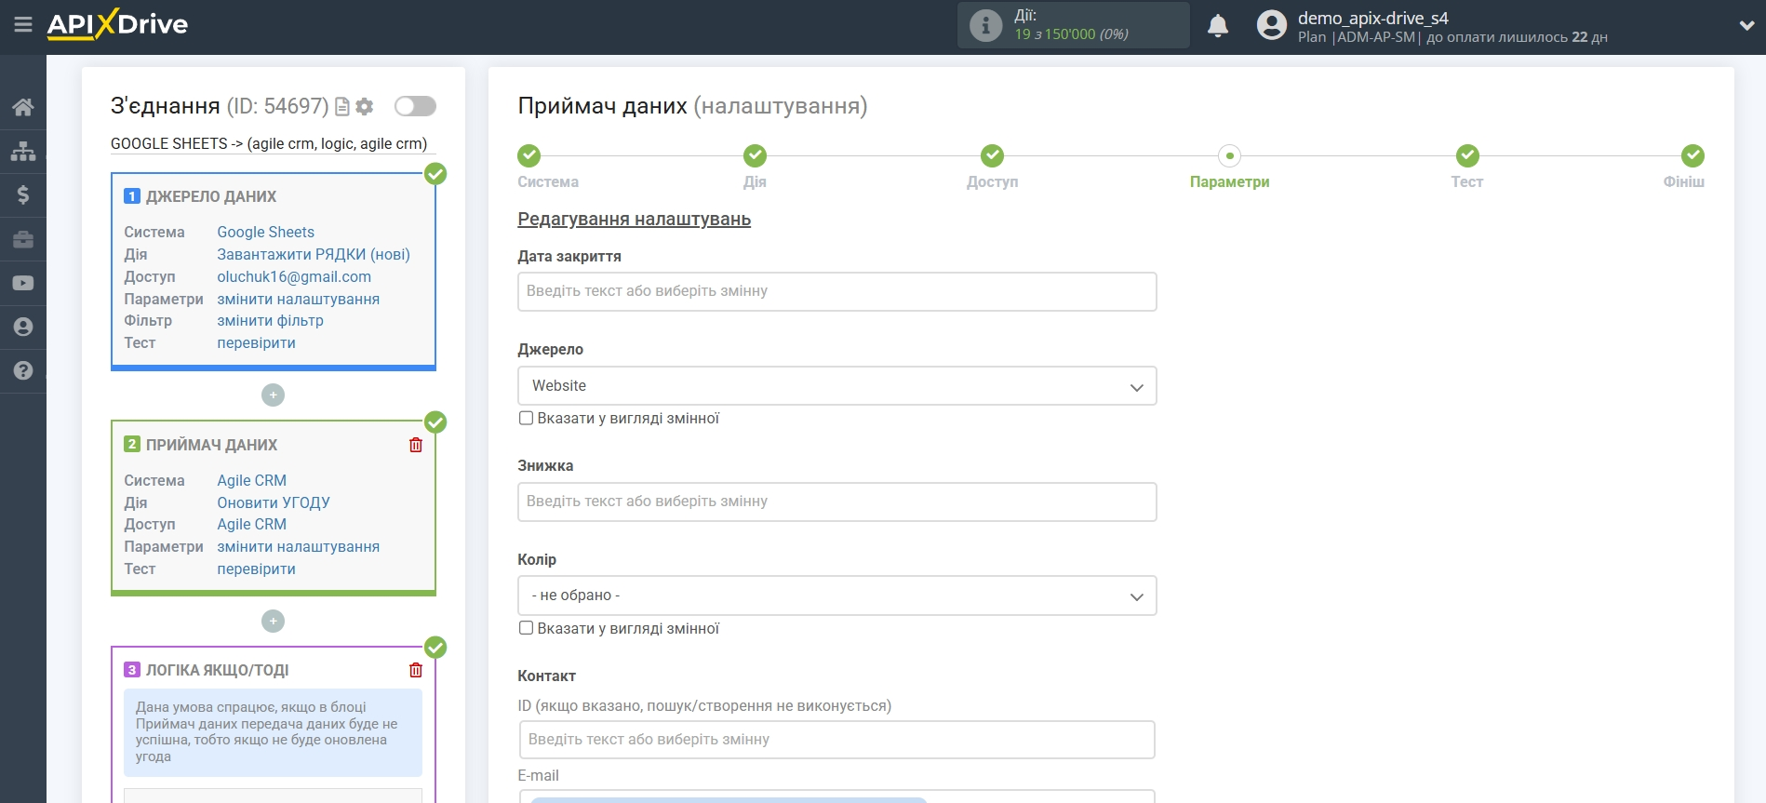Open the connection settings gear icon
1766x803 pixels.
pos(365,107)
